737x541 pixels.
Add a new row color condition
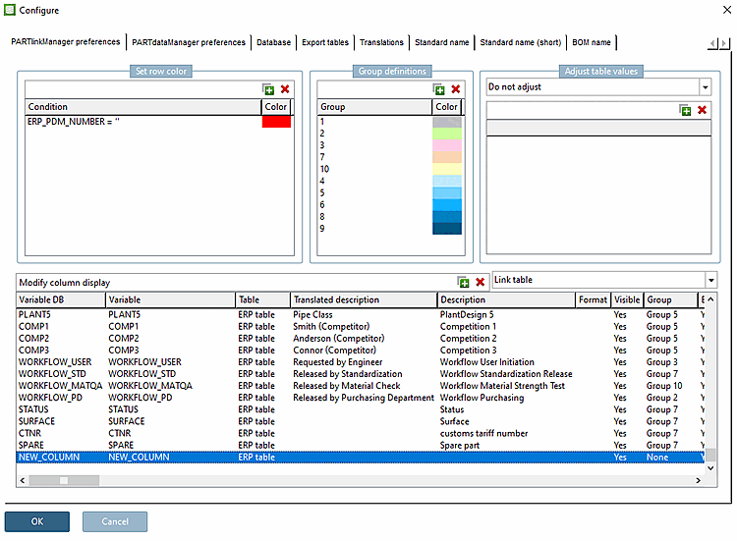268,88
